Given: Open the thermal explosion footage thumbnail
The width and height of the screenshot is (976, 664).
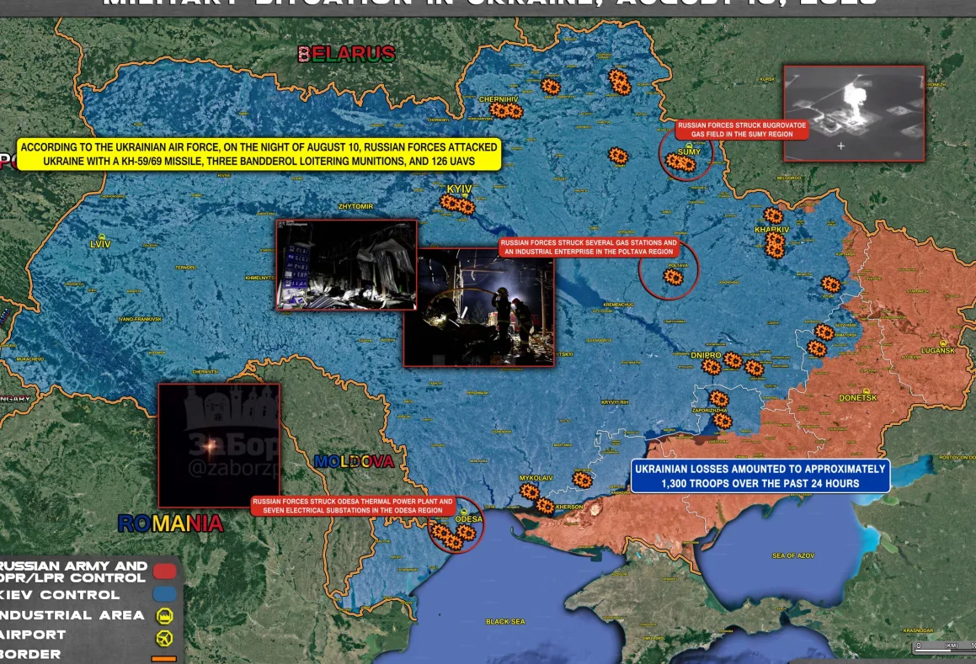Looking at the screenshot, I should [x=854, y=114].
